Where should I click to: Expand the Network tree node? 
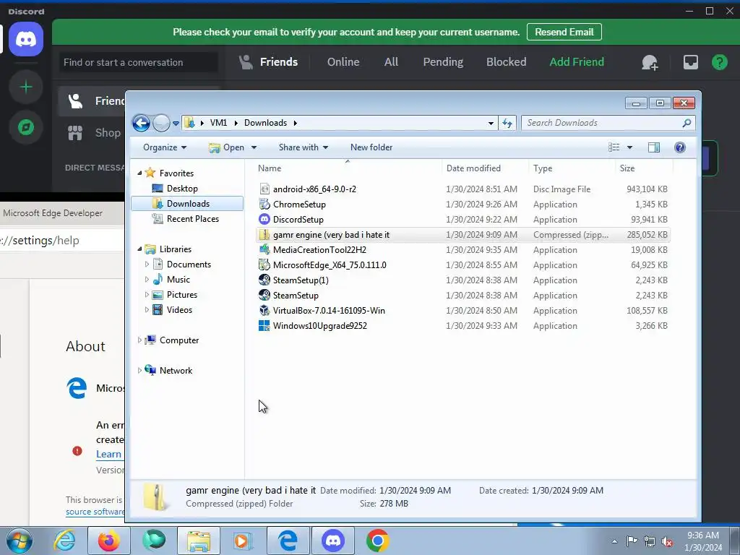[139, 371]
